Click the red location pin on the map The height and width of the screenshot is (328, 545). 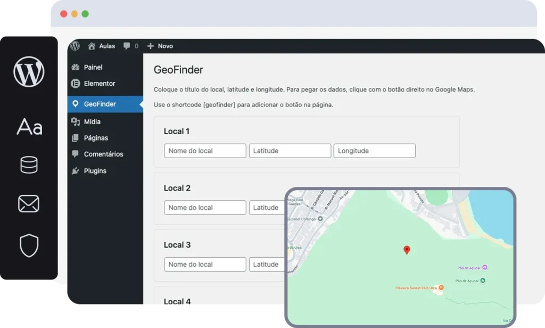(x=407, y=250)
